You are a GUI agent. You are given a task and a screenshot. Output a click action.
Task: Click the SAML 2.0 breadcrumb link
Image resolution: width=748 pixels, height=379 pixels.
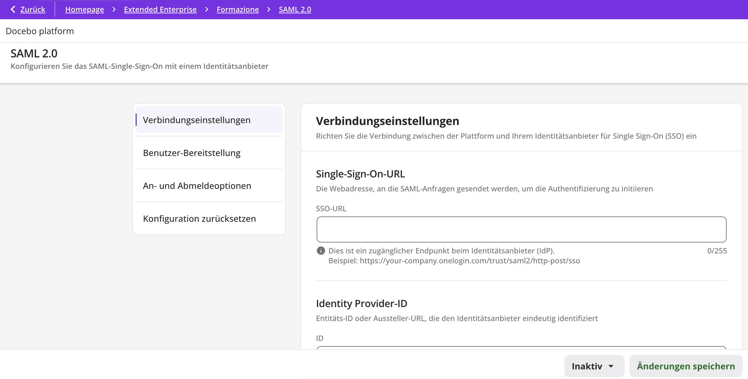coord(295,10)
